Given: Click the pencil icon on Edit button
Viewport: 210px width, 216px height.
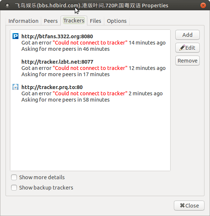Looking at the screenshot, I should click(x=182, y=48).
